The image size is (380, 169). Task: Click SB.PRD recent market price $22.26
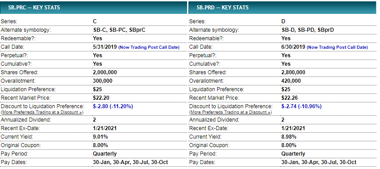click(x=289, y=98)
